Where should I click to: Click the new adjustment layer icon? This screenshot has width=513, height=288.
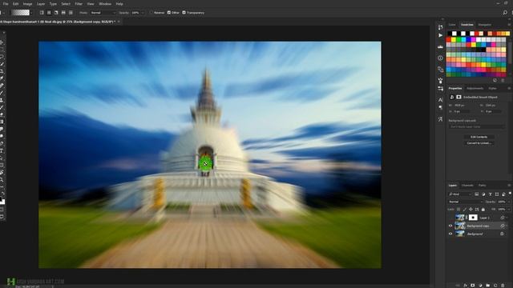point(480,286)
